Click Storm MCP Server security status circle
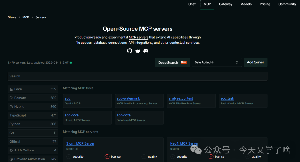This screenshot has width=300, height=162. pos(69,156)
